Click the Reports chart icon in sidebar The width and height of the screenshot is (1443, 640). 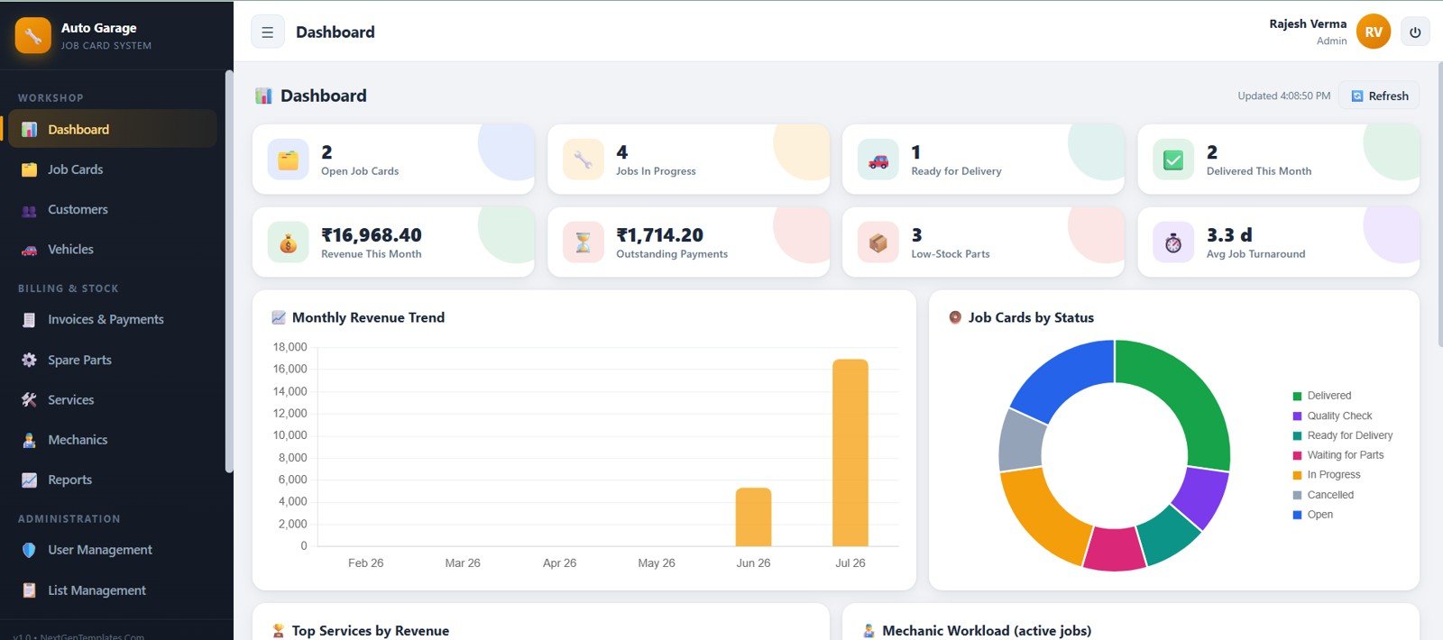coord(29,480)
